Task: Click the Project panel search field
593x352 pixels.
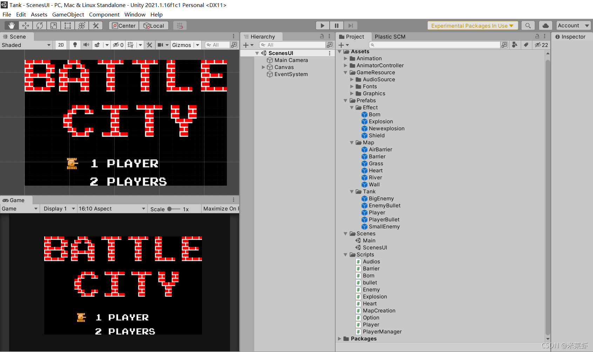Action: coord(435,45)
